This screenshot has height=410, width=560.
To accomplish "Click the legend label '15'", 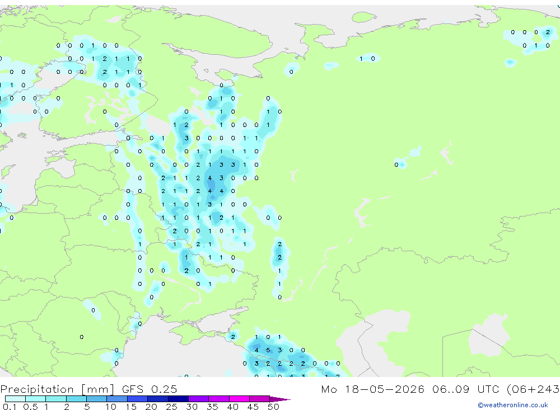I will click(131, 407).
